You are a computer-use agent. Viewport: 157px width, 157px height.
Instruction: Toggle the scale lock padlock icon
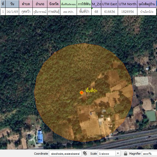(126, 153)
